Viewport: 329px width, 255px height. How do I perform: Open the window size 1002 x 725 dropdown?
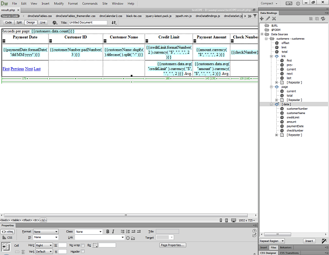[247, 220]
